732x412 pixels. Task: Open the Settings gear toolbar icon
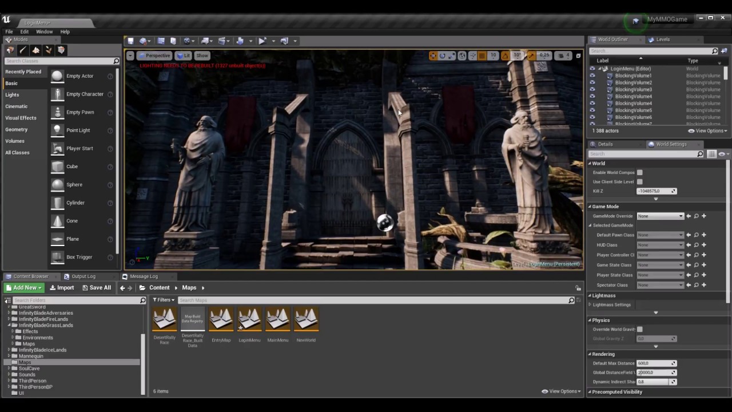tap(186, 41)
